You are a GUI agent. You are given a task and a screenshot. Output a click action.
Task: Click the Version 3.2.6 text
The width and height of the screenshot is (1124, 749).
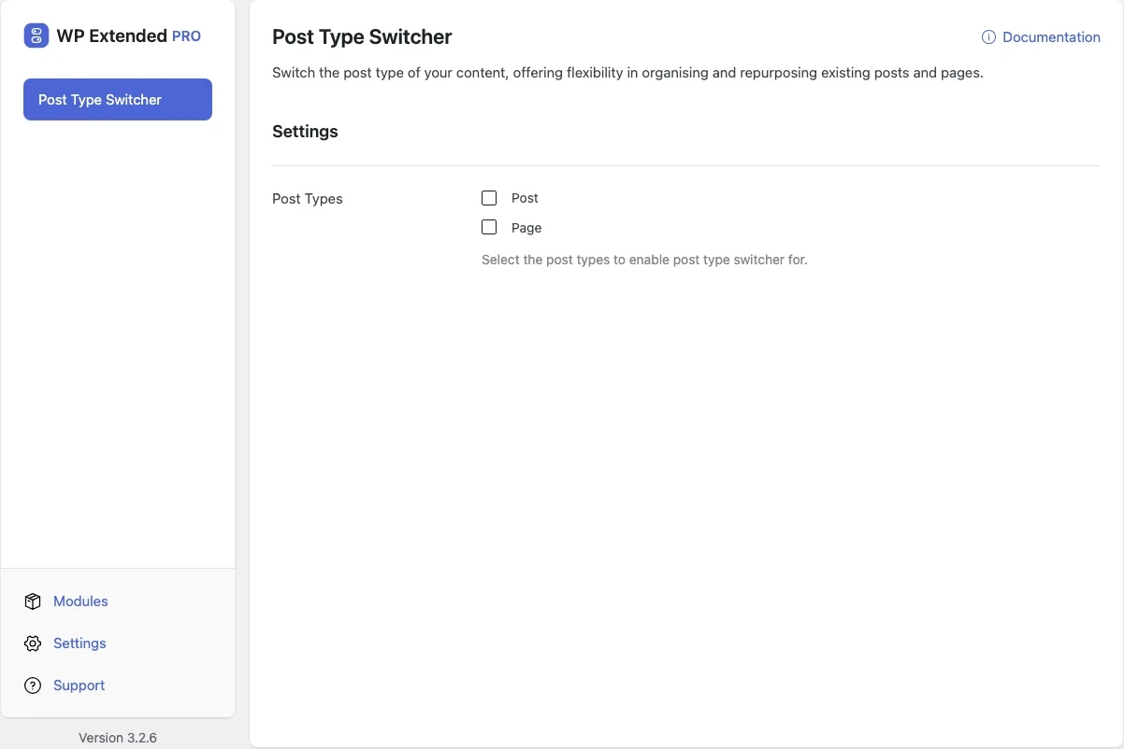pos(118,738)
